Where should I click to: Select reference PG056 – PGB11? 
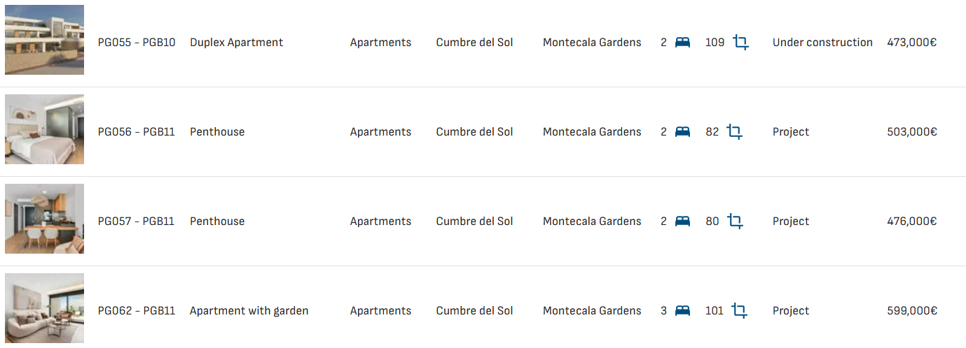click(136, 132)
